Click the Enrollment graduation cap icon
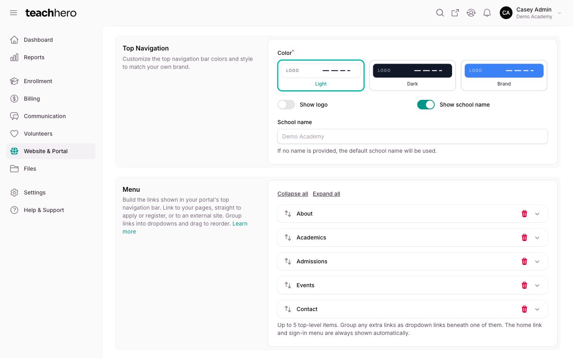The image size is (573, 358). [x=14, y=81]
